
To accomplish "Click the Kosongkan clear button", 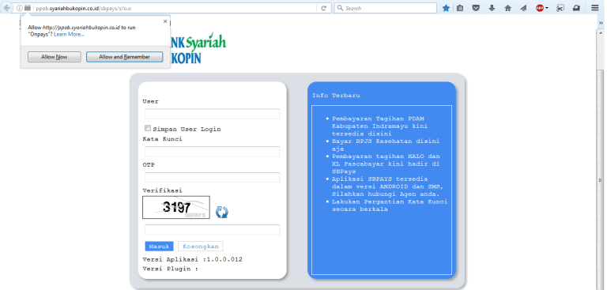I will [201, 247].
